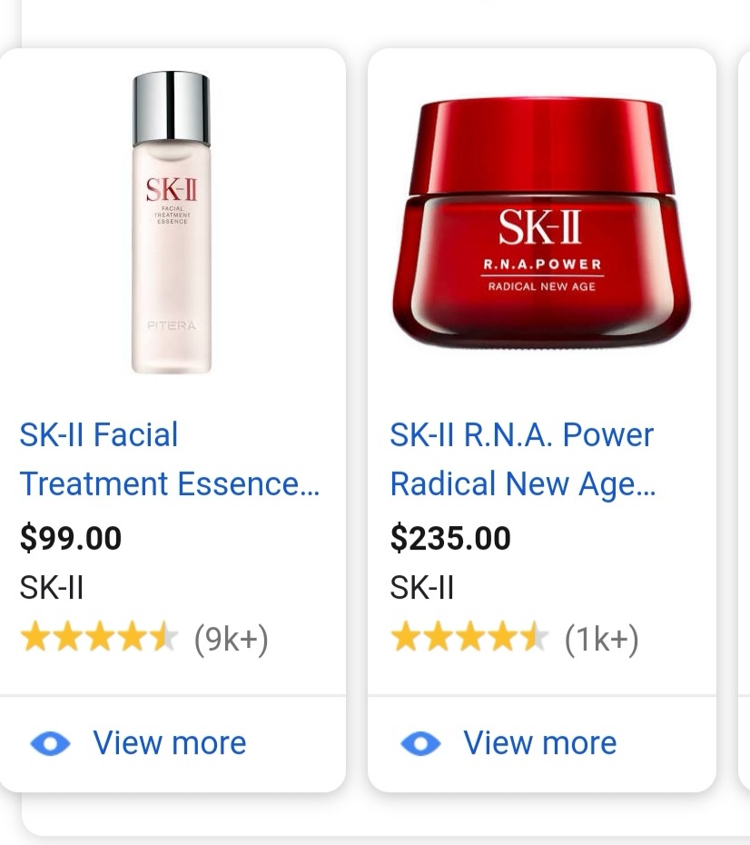Click the $99.00 price
This screenshot has width=750, height=845.
click(71, 538)
